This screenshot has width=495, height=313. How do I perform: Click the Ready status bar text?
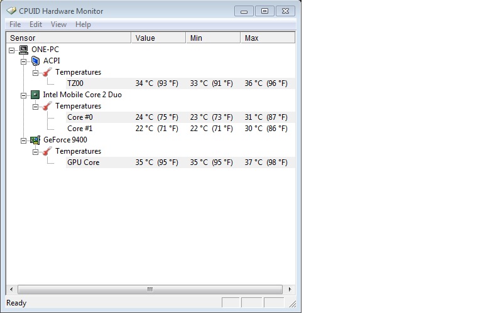pos(16,303)
